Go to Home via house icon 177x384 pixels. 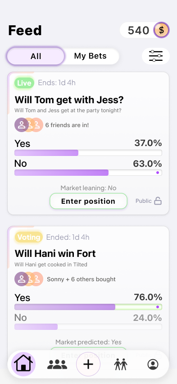(23, 364)
